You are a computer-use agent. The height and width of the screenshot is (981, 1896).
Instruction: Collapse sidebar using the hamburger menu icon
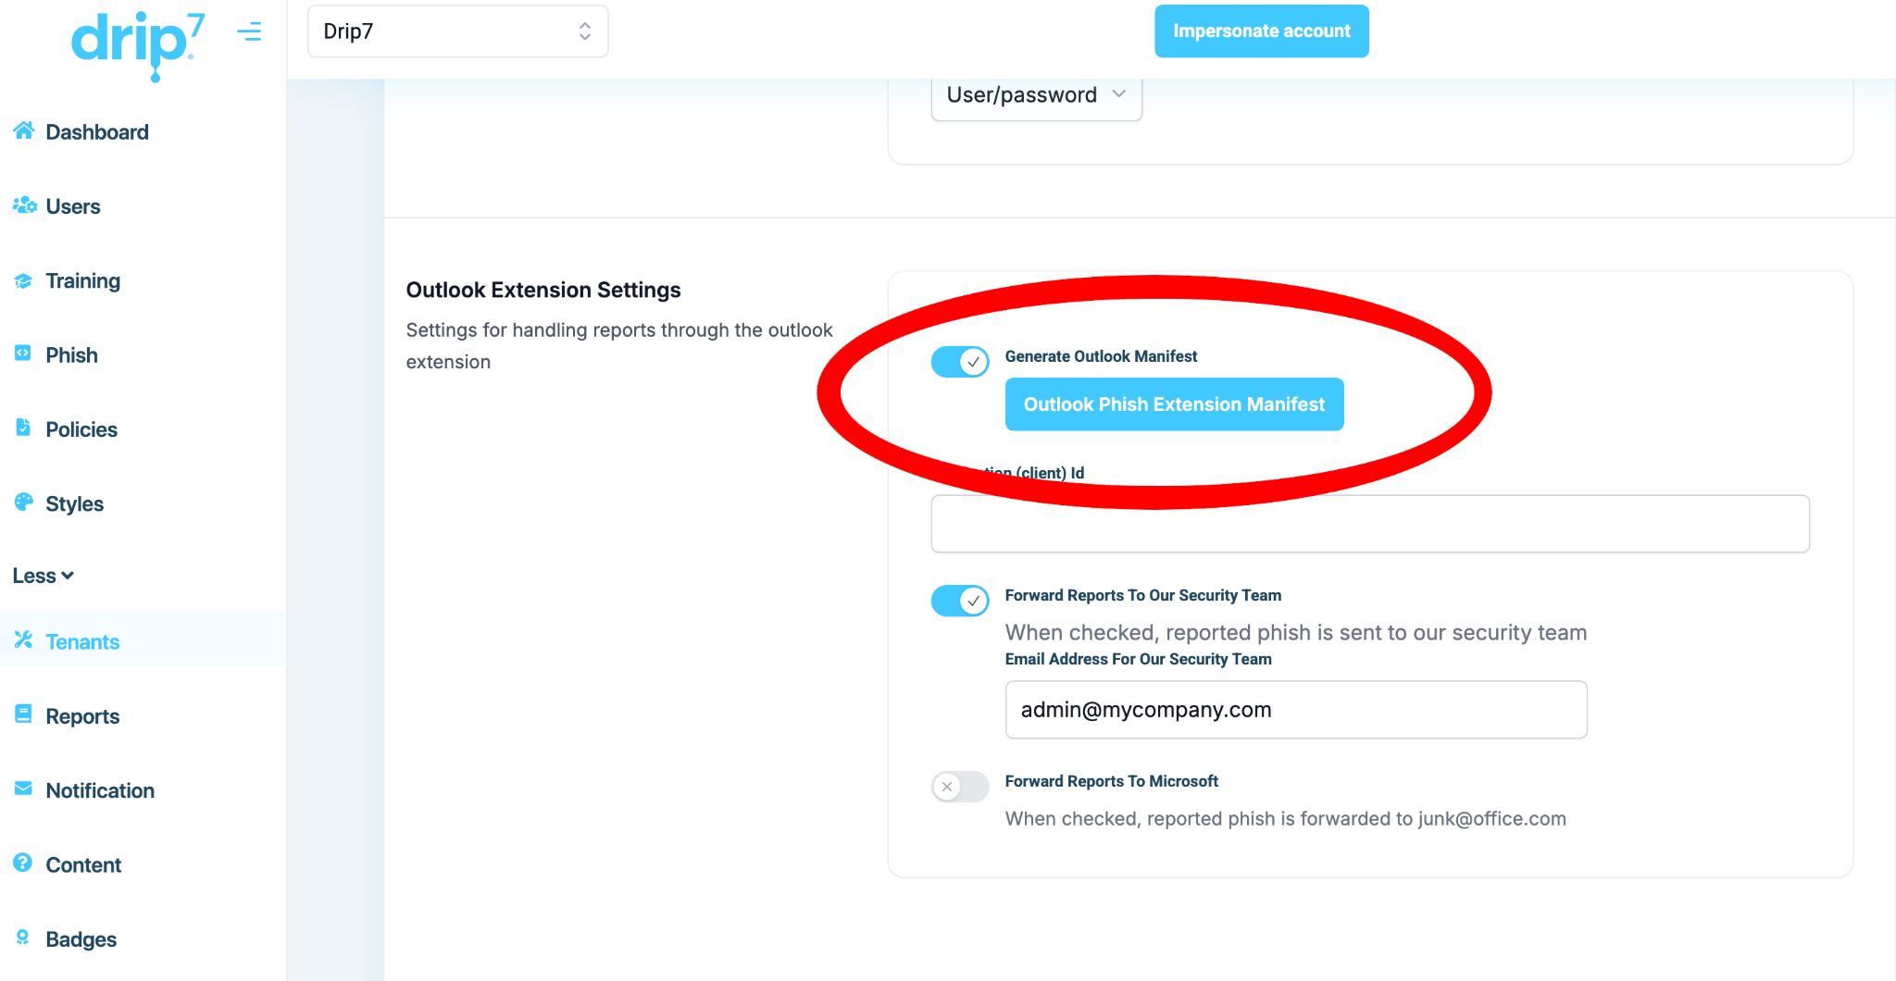pyautogui.click(x=249, y=32)
